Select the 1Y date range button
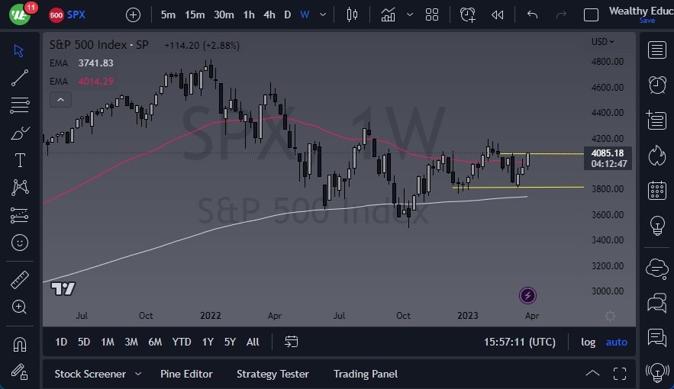674x389 pixels. (208, 342)
